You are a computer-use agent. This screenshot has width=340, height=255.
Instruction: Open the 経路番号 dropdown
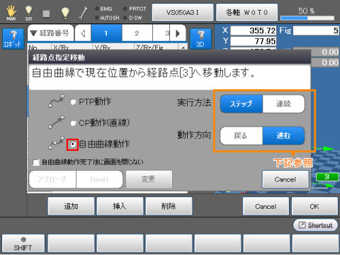[50, 33]
